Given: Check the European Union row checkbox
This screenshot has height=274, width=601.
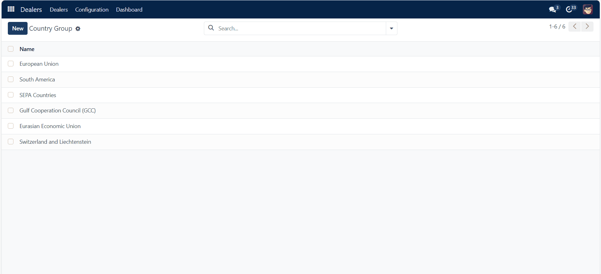Looking at the screenshot, I should [11, 64].
